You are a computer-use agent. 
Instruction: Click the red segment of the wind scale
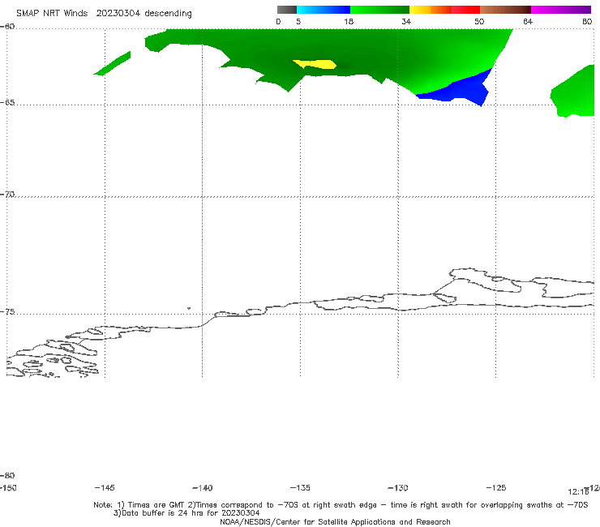tap(465, 10)
